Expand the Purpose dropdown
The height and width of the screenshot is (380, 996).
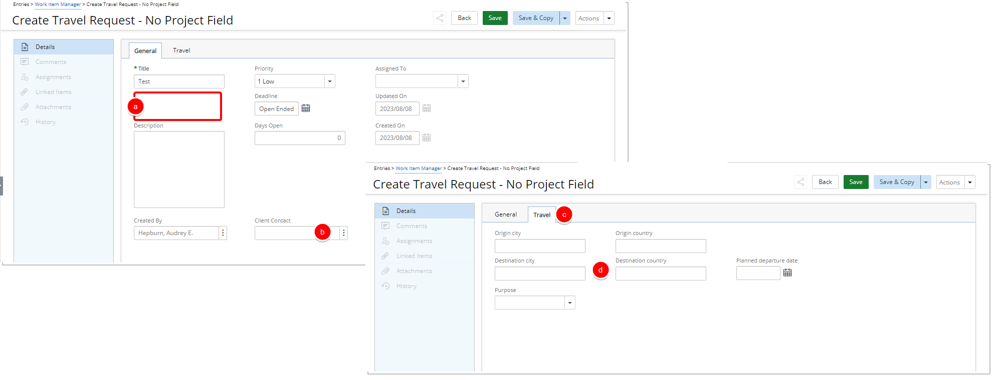coord(569,303)
